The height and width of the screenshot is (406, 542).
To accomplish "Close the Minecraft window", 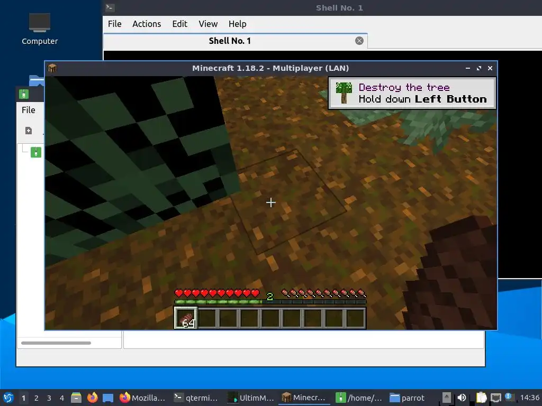I will (x=490, y=68).
